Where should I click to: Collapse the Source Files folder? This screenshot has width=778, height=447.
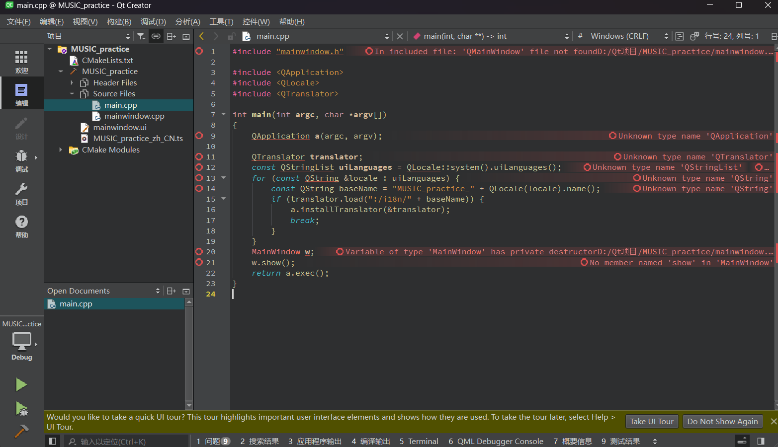click(72, 94)
